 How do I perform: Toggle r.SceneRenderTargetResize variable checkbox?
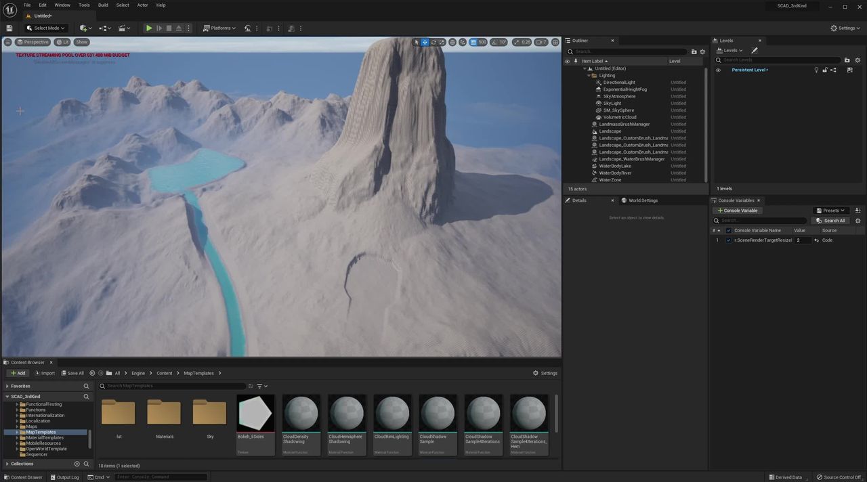pos(729,240)
